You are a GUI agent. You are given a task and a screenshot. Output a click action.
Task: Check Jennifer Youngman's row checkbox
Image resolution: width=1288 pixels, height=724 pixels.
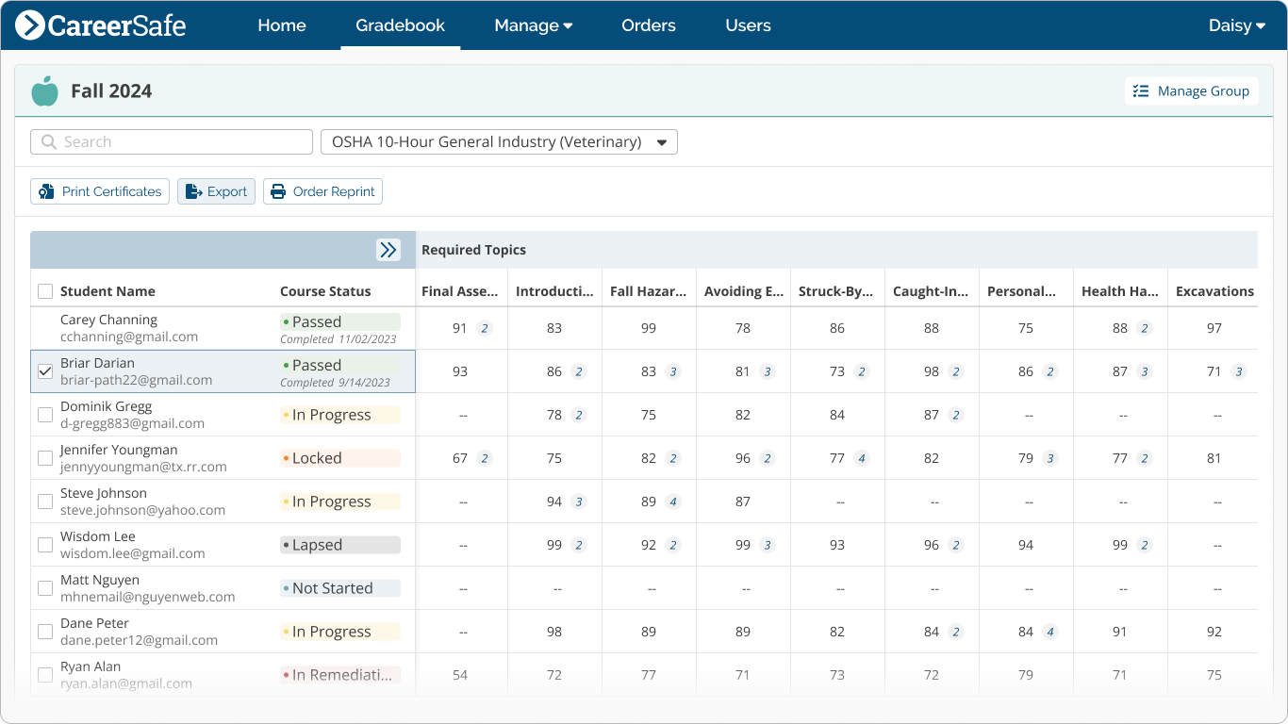point(44,458)
